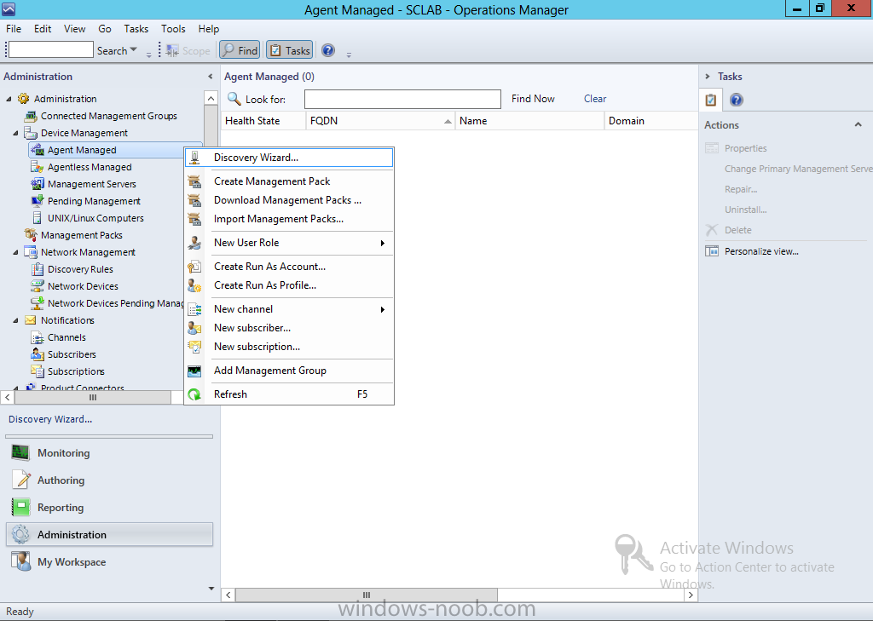Image resolution: width=873 pixels, height=621 pixels.
Task: Click the Management Packs tree icon
Action: click(x=31, y=235)
